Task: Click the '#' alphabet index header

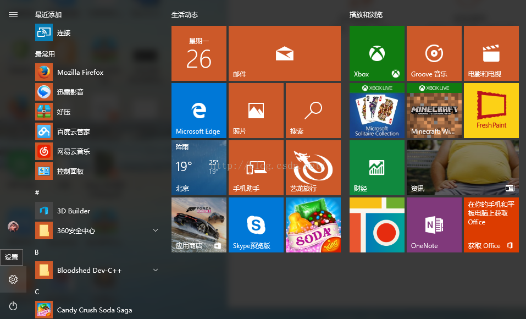Action: click(37, 193)
